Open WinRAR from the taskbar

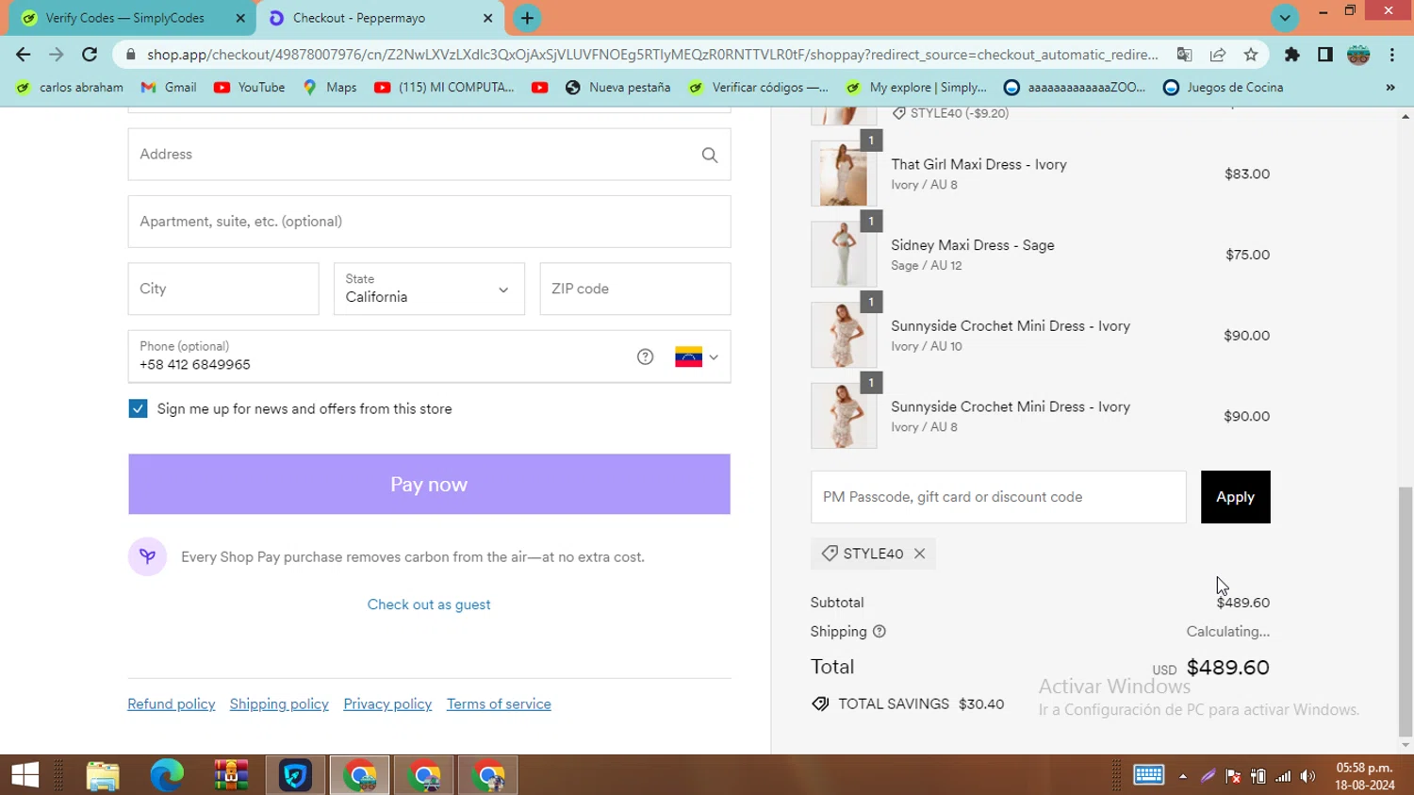(x=231, y=775)
